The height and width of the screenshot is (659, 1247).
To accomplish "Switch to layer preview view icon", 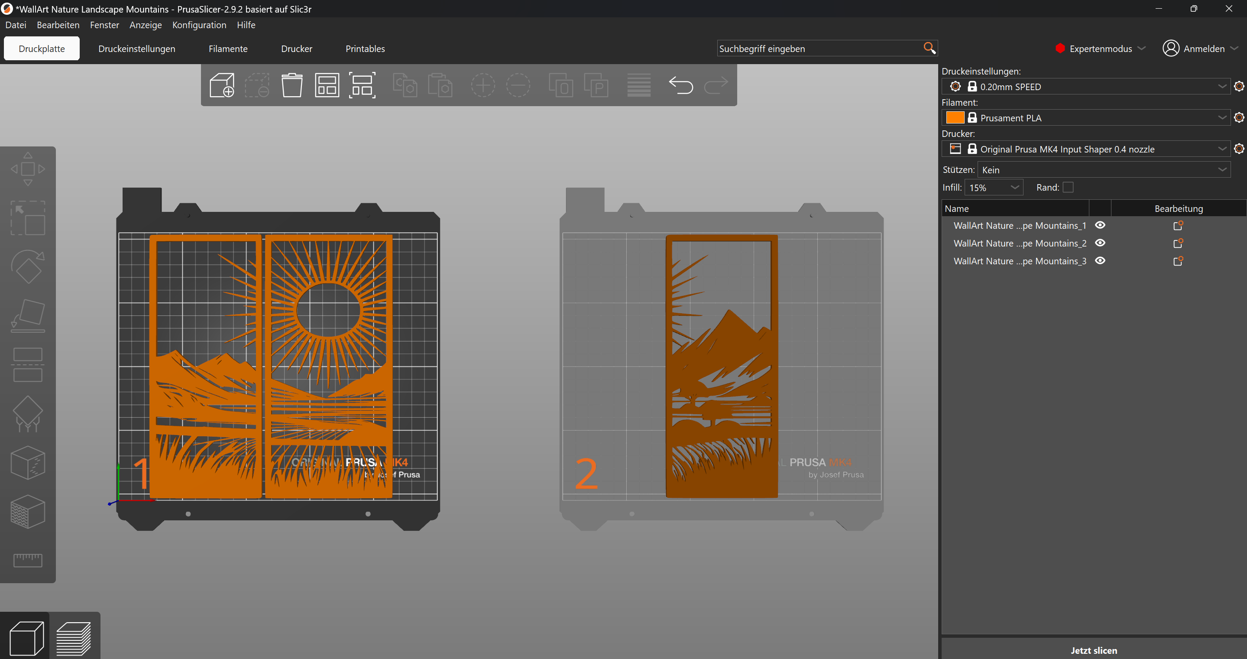I will 74,638.
